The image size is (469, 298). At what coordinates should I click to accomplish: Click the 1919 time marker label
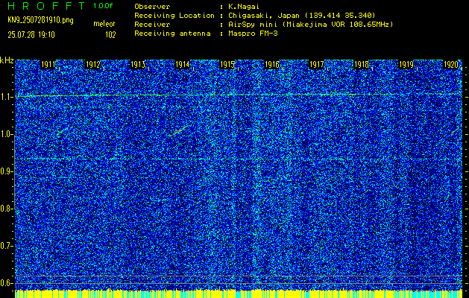(406, 65)
